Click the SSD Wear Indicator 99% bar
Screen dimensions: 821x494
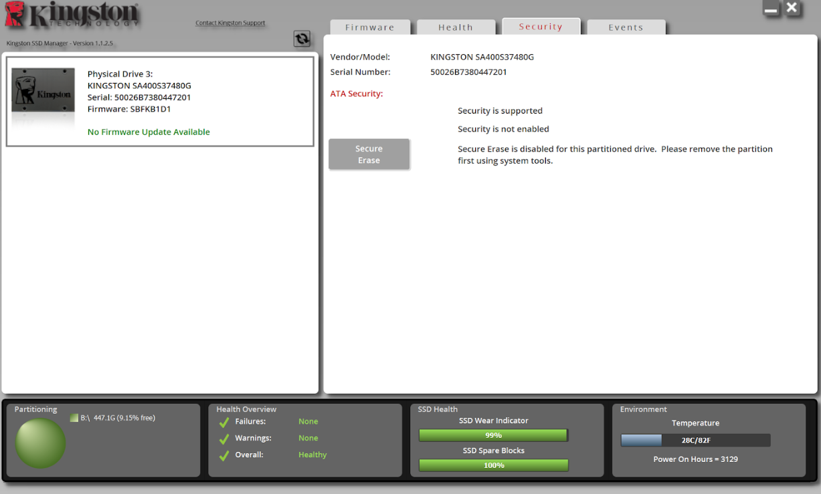click(x=493, y=435)
